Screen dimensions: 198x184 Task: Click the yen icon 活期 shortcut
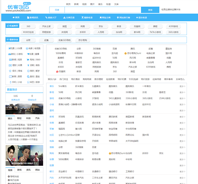pos(33,65)
